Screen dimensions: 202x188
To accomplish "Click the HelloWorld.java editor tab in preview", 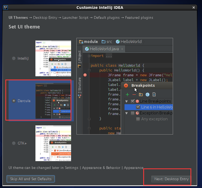I will coord(104,49).
